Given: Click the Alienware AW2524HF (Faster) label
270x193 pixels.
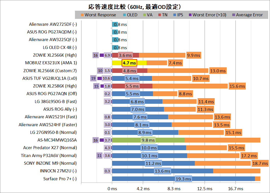Looking at the screenshot, I should pos(48,125).
